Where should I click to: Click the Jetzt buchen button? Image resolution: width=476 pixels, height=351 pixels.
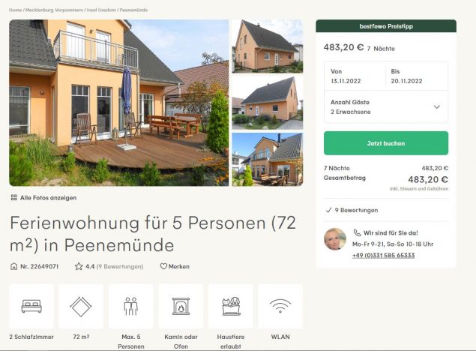click(386, 143)
